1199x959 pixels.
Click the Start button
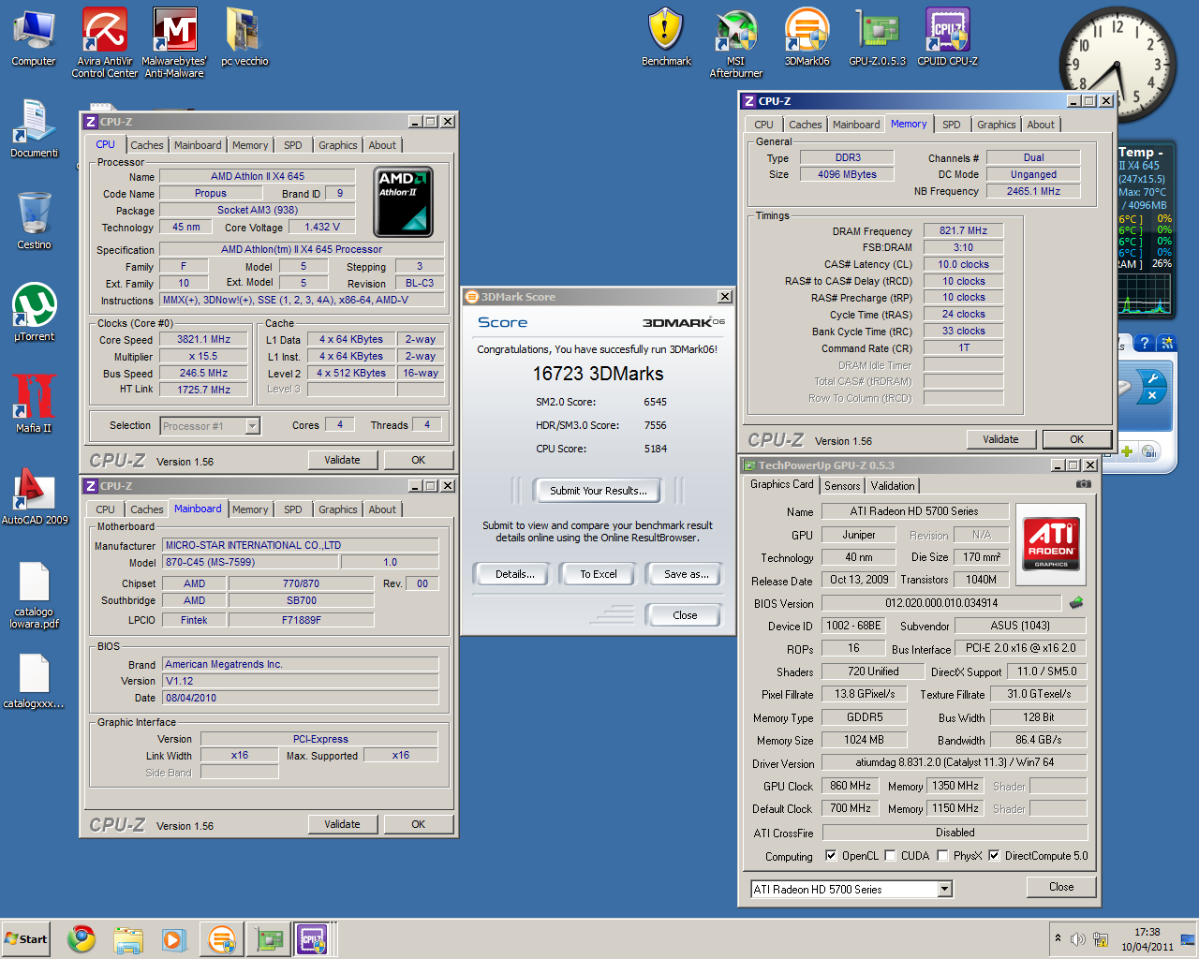[x=25, y=938]
